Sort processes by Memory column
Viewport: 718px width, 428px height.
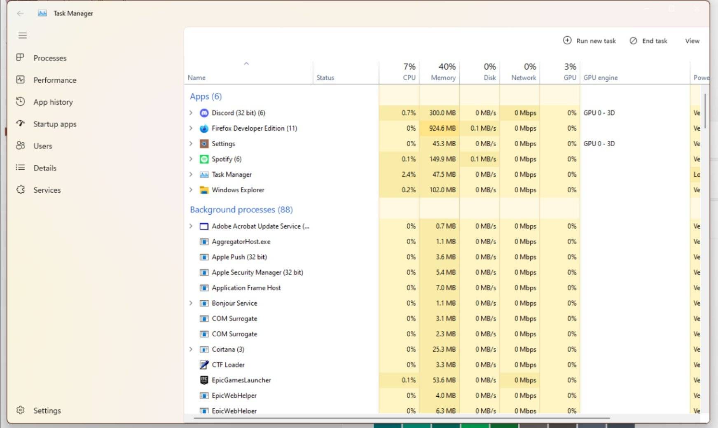pyautogui.click(x=439, y=72)
